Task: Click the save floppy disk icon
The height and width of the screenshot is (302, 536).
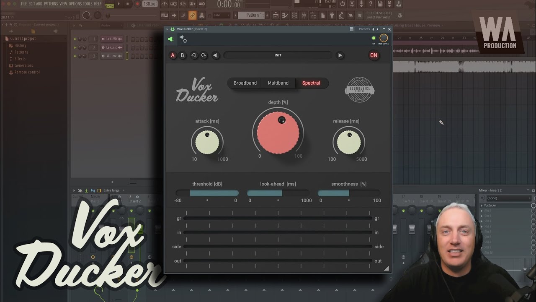Action: pyautogui.click(x=380, y=4)
